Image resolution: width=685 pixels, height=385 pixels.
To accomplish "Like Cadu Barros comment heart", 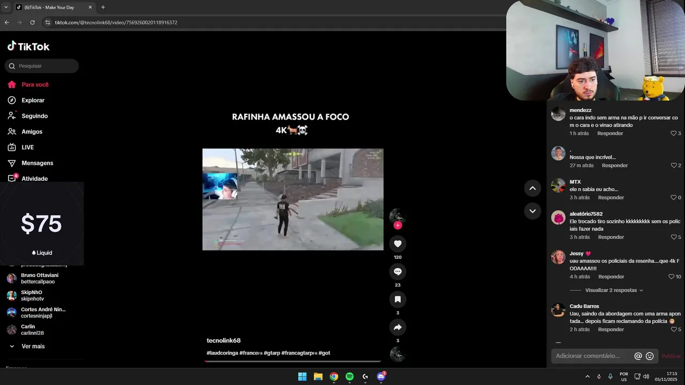I will (674, 329).
